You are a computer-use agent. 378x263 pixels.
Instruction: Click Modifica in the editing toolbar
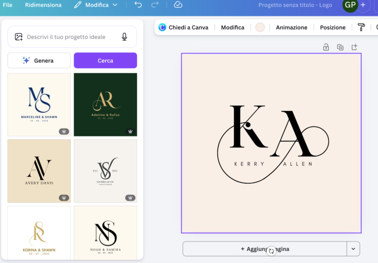pyautogui.click(x=233, y=27)
